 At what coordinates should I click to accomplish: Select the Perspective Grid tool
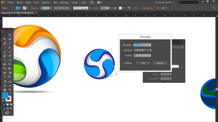(10, 68)
